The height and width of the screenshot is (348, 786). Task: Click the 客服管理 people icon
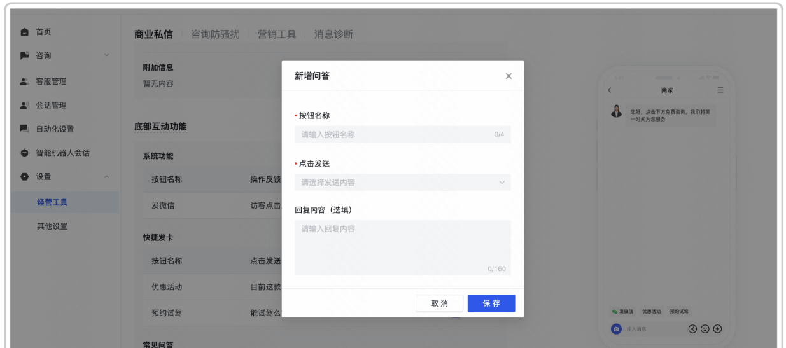pos(25,81)
